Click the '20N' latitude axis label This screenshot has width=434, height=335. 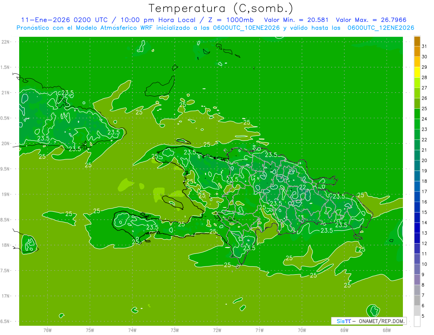6,143
